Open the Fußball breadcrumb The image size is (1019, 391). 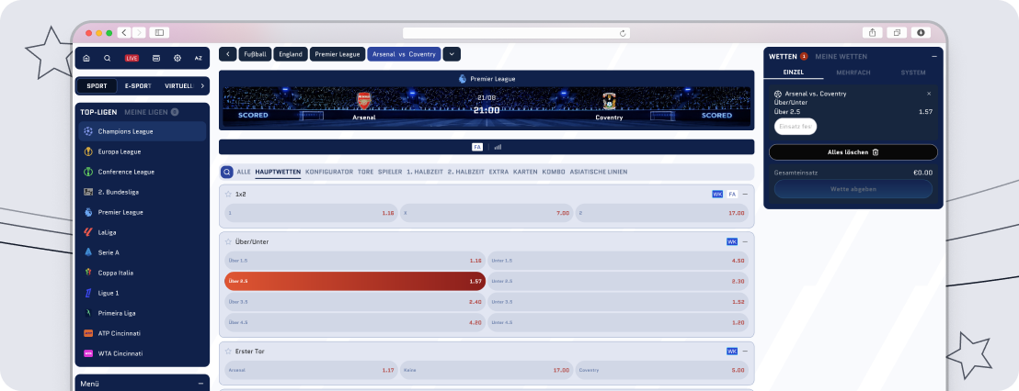tap(255, 54)
